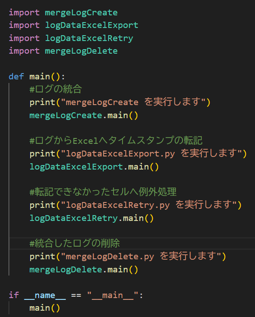Click the "mergeLogDelete.py を実行します" string
Screen dimensions: 255x317
(141, 256)
